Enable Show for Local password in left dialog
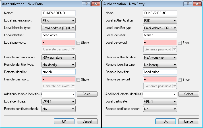Image resolution: width=203 pixels, height=128 pixels. pyautogui.click(x=78, y=43)
